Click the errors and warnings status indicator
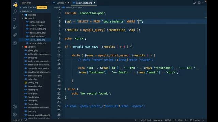218x122 pixels. point(18,120)
